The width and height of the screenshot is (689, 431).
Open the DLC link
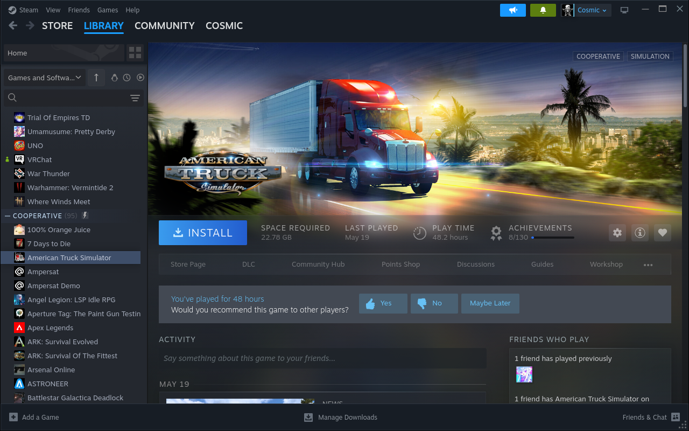tap(249, 265)
